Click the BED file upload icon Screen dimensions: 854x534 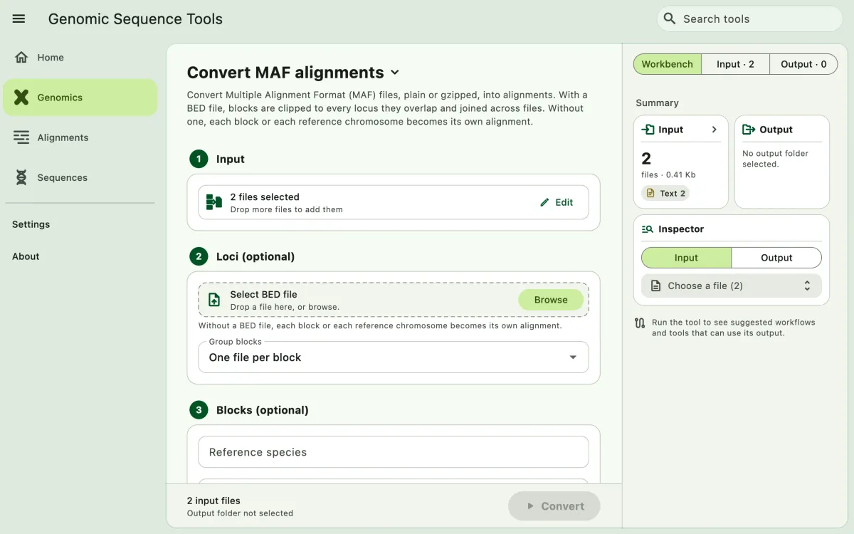[x=214, y=300]
